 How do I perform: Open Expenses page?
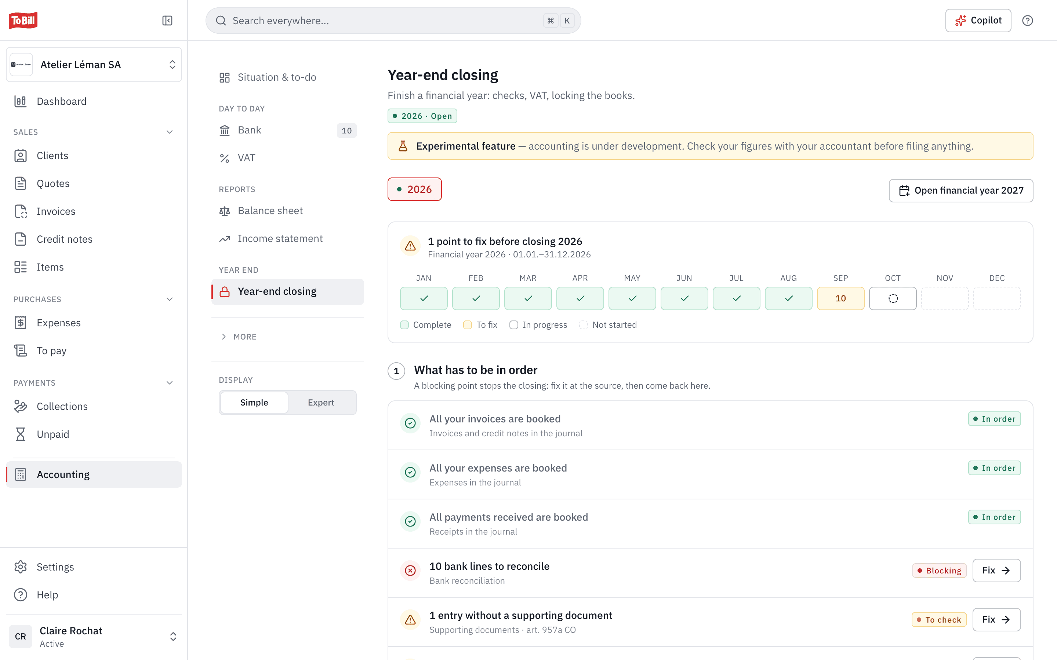click(x=94, y=323)
